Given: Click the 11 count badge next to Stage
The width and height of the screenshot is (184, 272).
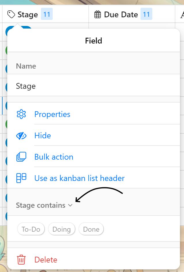Looking at the screenshot, I should pyautogui.click(x=47, y=14).
